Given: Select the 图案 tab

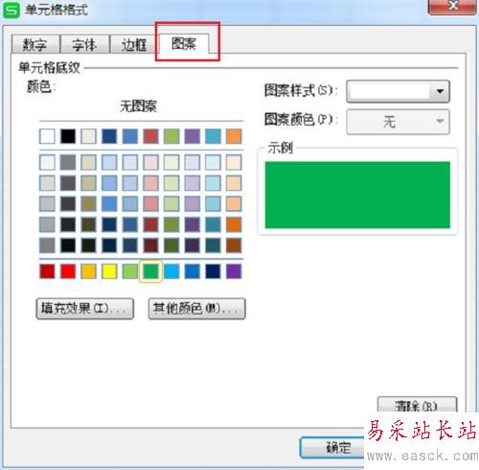Looking at the screenshot, I should pos(184,43).
